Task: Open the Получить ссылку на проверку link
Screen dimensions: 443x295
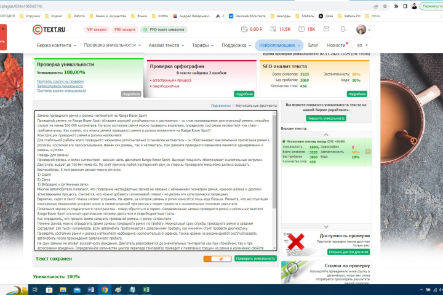Action: (60, 81)
